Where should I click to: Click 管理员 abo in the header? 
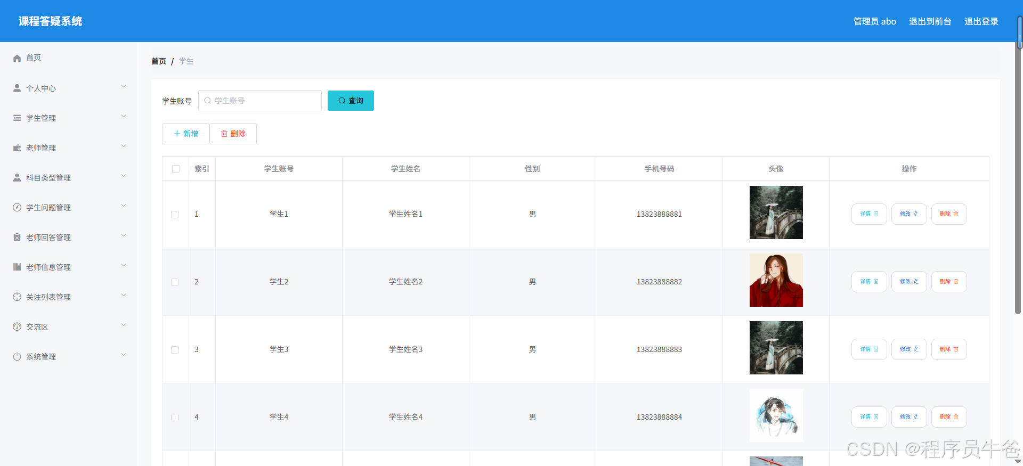click(x=874, y=21)
